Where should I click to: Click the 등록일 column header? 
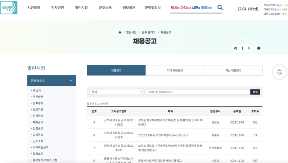(237, 111)
